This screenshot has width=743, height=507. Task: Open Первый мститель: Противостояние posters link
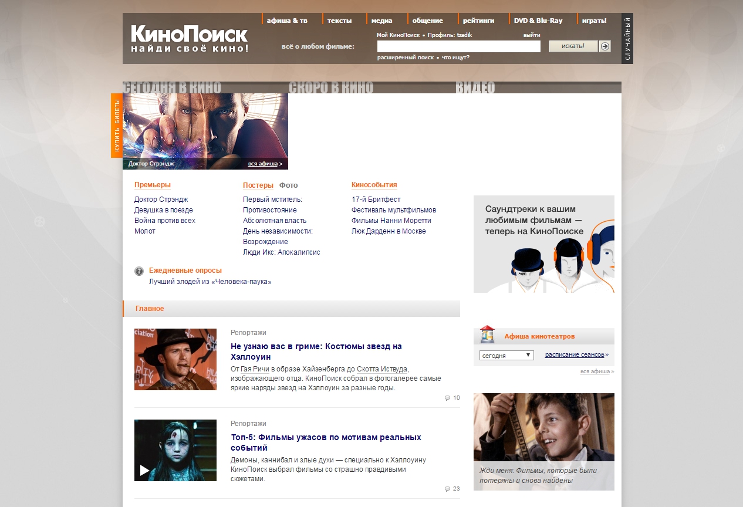(x=272, y=205)
